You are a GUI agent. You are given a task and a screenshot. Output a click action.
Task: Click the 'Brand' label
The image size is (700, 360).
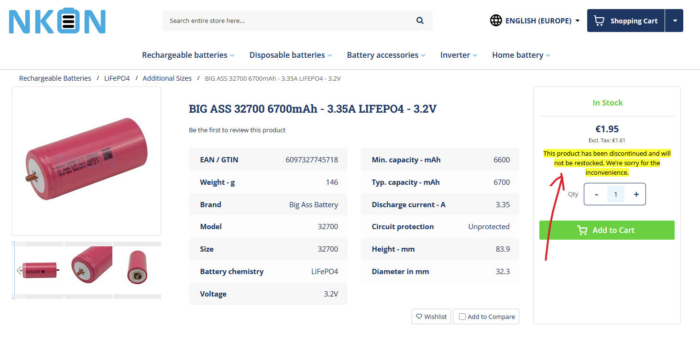(x=210, y=205)
